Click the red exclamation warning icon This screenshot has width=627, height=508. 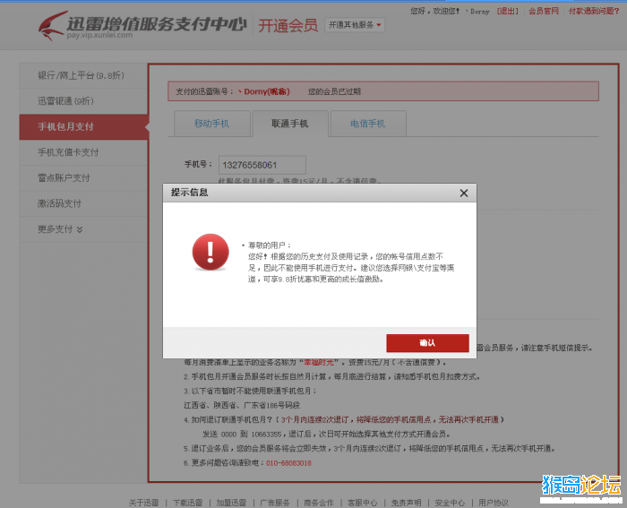coord(210,252)
